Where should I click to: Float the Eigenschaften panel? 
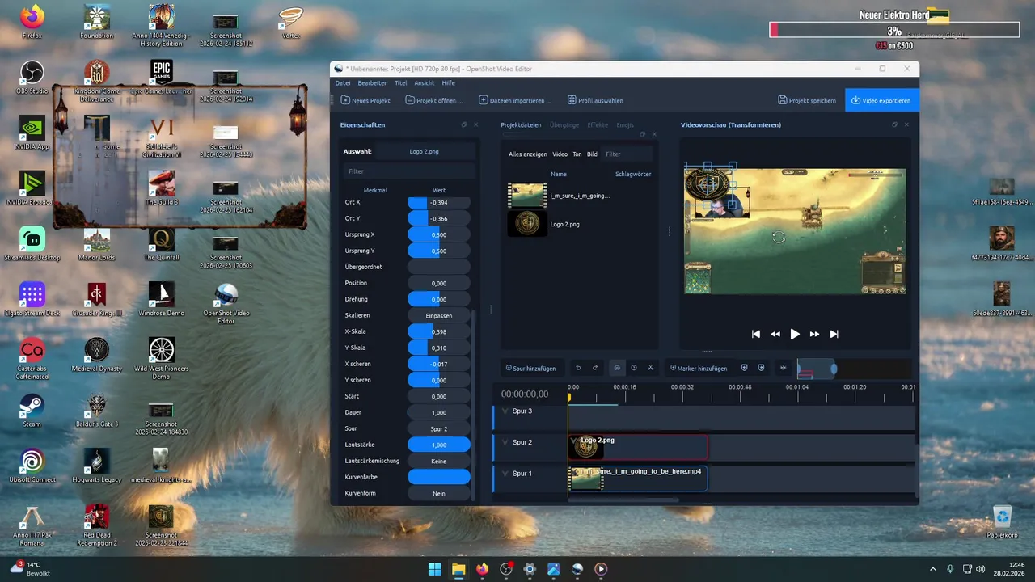click(464, 125)
